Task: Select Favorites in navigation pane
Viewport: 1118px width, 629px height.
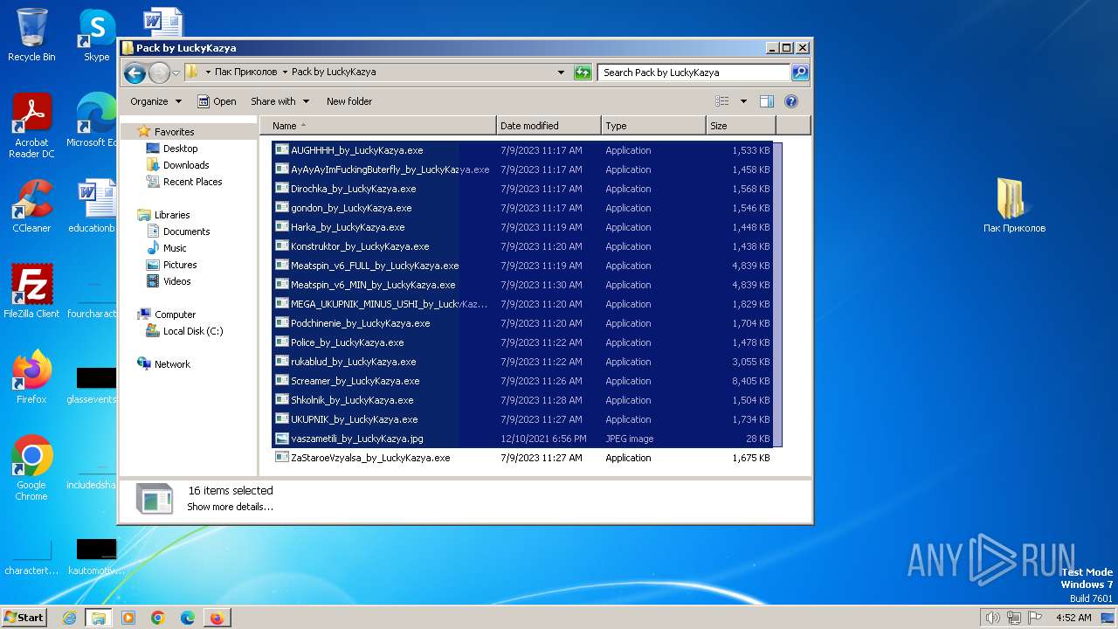Action: point(174,132)
